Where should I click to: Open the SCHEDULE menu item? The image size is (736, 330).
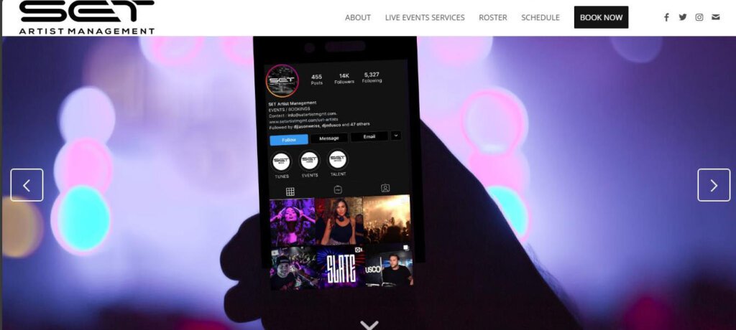540,17
